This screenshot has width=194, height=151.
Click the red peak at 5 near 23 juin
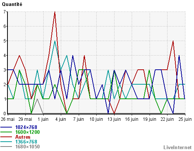pyautogui.click(x=173, y=41)
